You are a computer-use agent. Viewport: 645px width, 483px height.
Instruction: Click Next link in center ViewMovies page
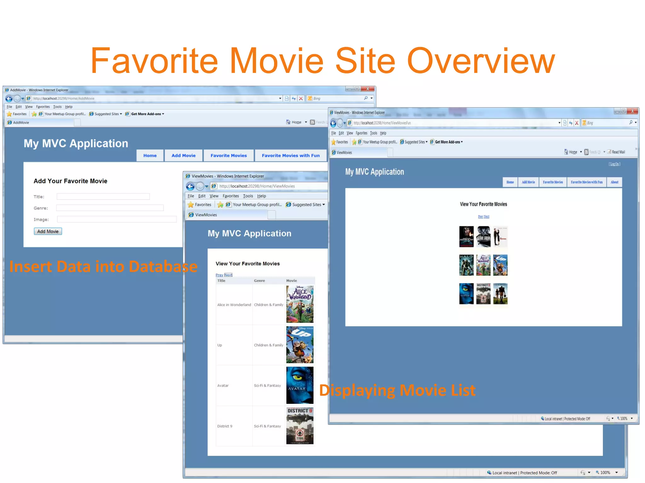point(228,275)
